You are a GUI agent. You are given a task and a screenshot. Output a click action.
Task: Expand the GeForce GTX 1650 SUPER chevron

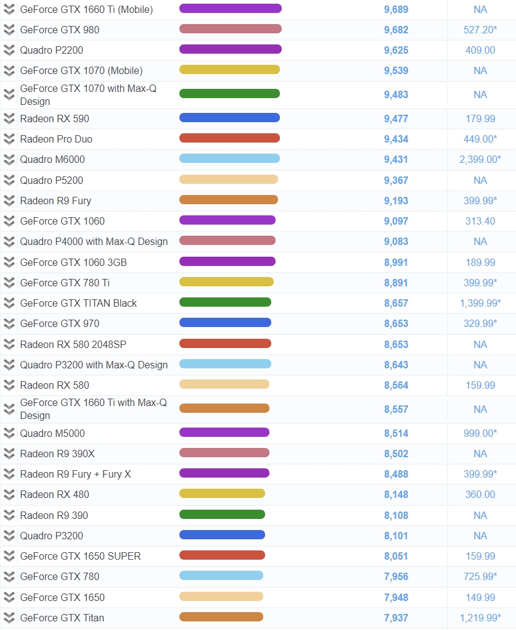pyautogui.click(x=9, y=556)
